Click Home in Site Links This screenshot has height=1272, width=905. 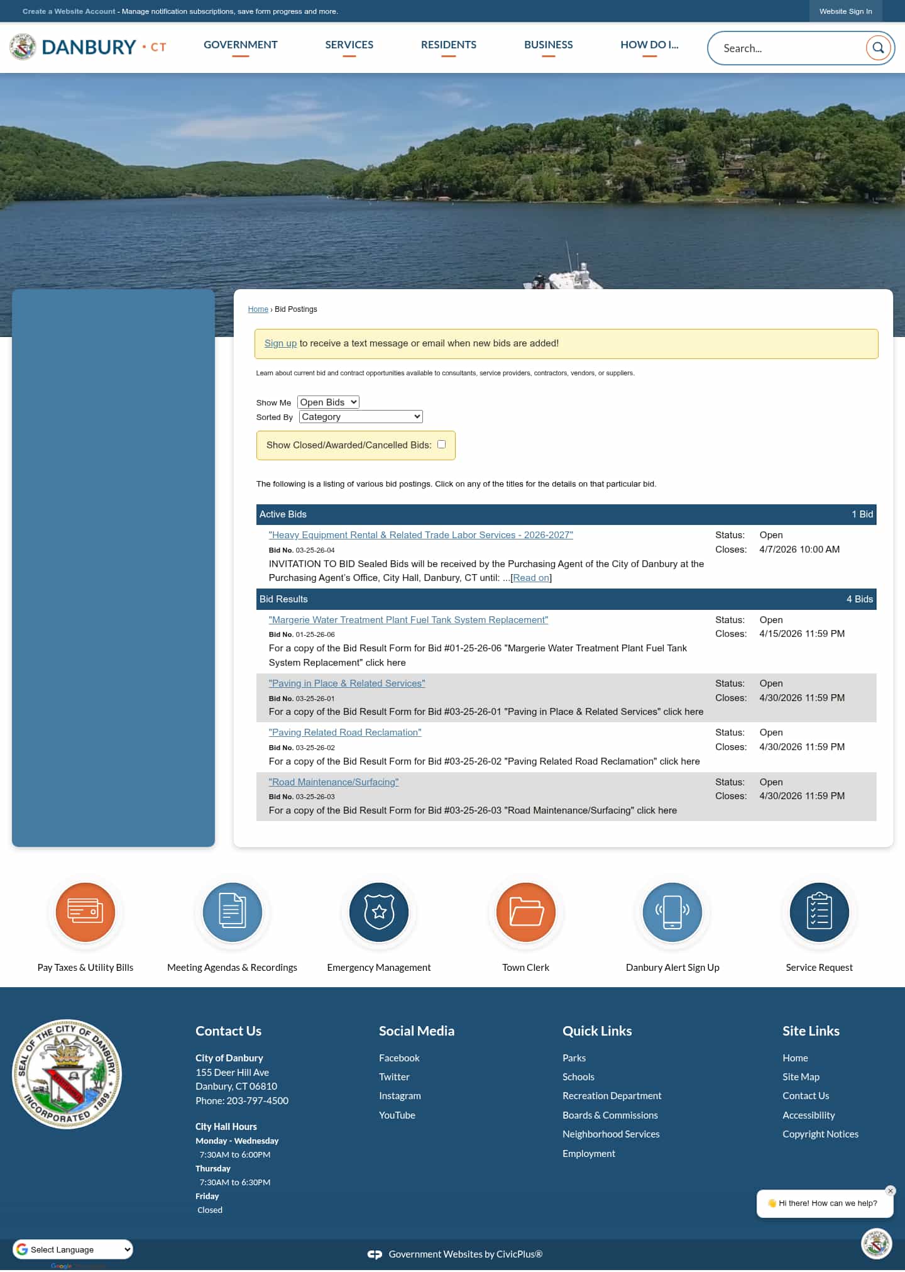tap(795, 1058)
